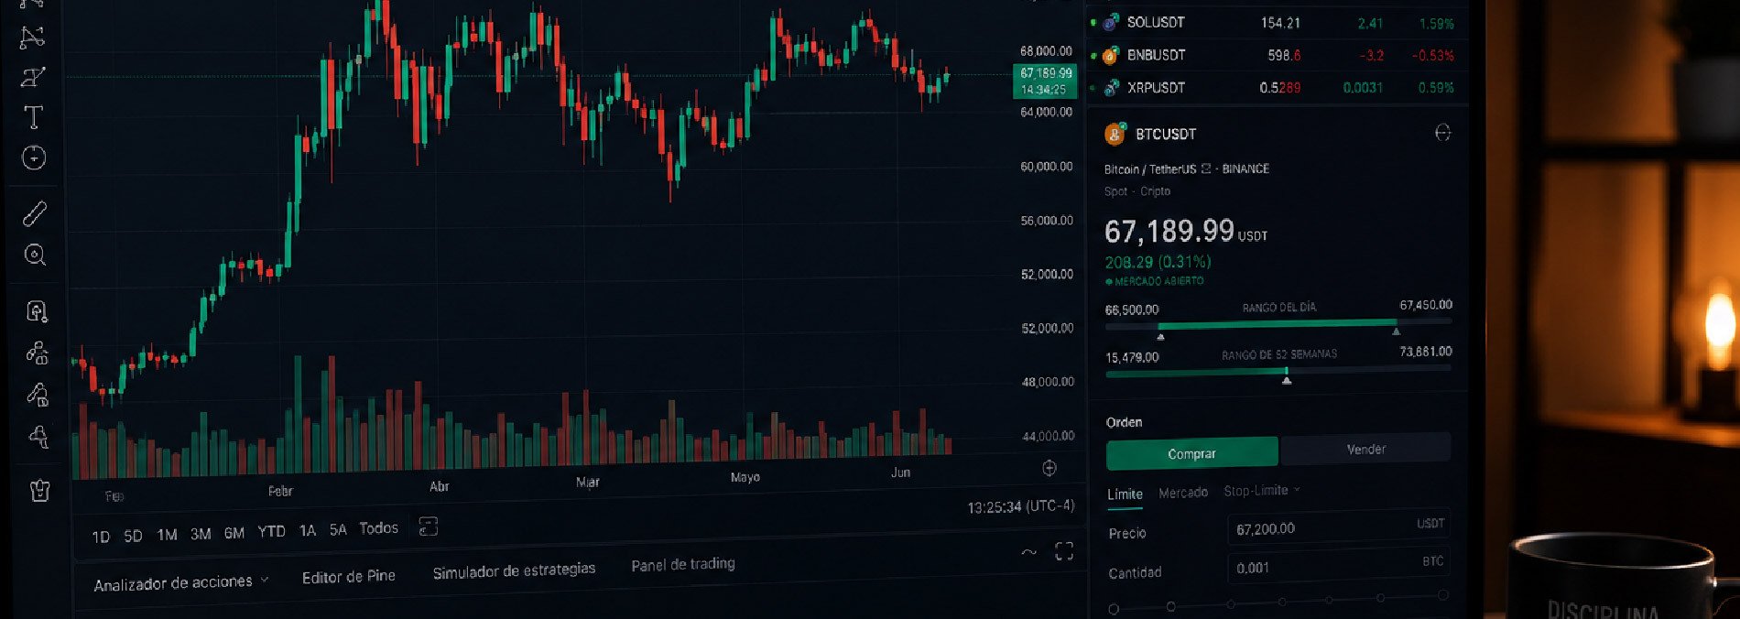Click the BNBUSDT coin icon
This screenshot has height=619, width=1740.
point(1110,55)
